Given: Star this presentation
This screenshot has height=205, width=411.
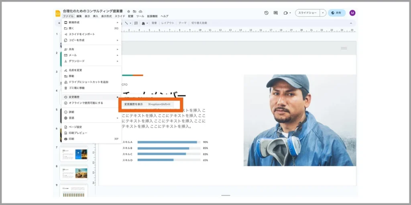Looking at the screenshot, I should [x=128, y=12].
